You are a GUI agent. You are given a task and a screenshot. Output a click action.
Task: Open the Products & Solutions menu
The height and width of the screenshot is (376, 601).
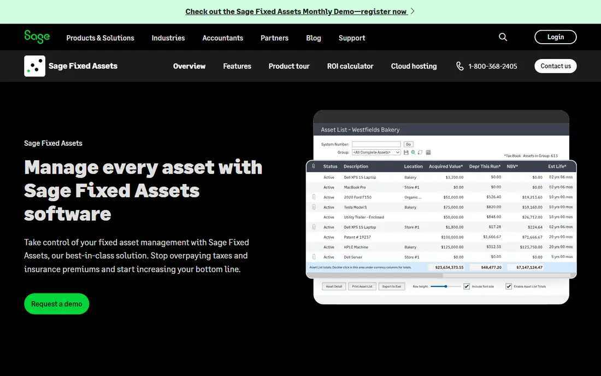click(100, 38)
